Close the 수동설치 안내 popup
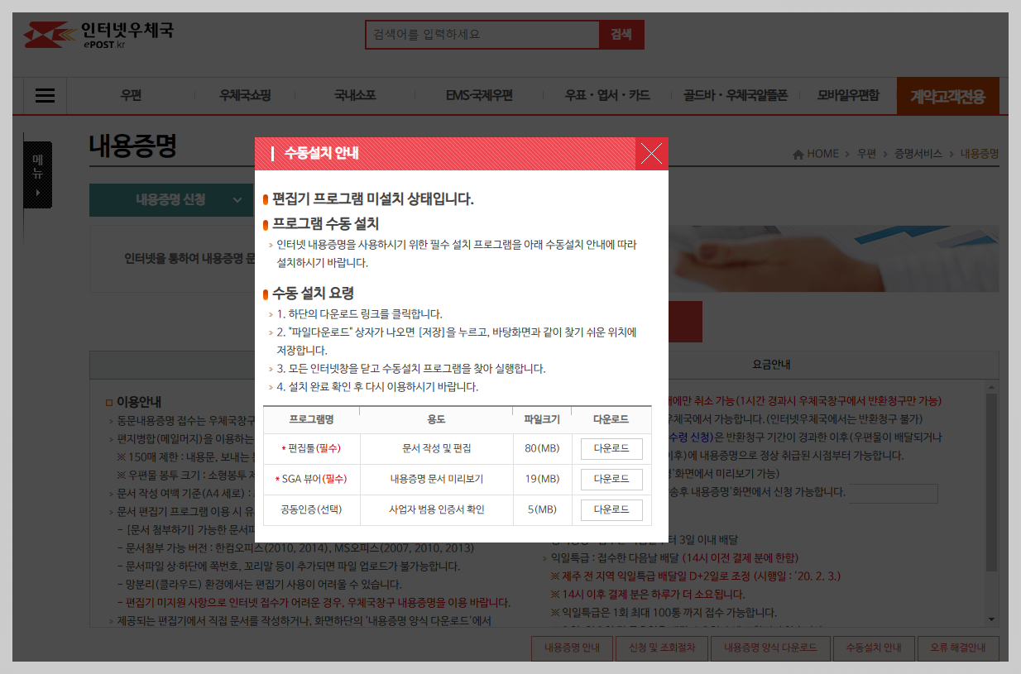This screenshot has height=674, width=1021. pos(651,153)
